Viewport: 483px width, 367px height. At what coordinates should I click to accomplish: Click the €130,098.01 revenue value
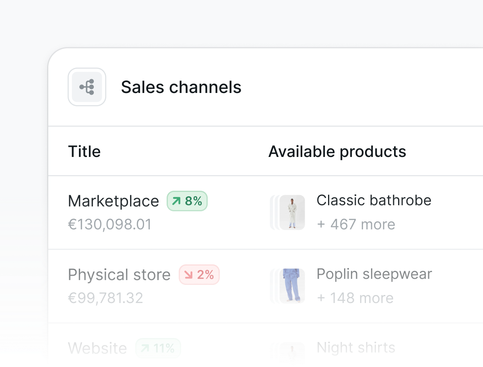[x=110, y=224]
